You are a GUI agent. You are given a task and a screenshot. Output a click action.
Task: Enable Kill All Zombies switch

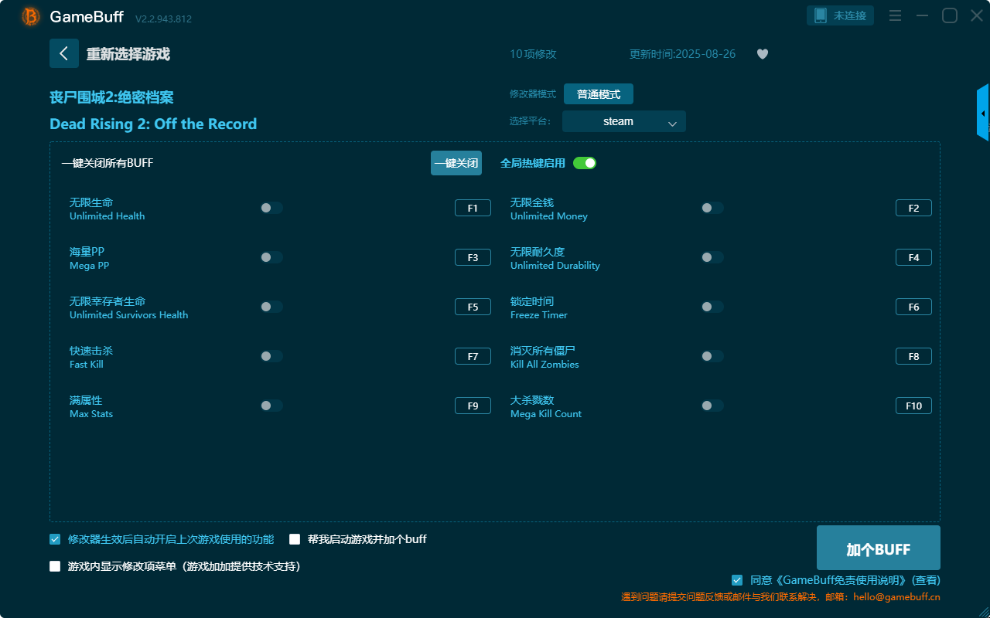click(712, 356)
